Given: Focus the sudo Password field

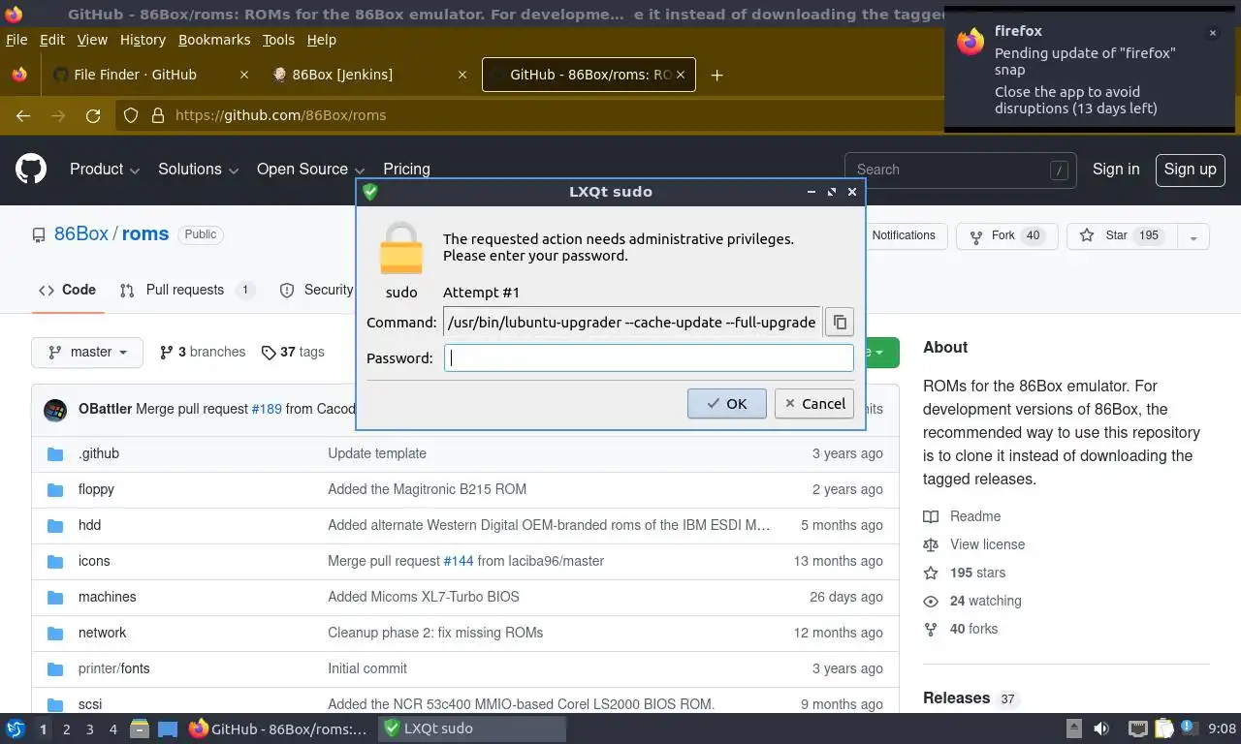Looking at the screenshot, I should (x=649, y=358).
